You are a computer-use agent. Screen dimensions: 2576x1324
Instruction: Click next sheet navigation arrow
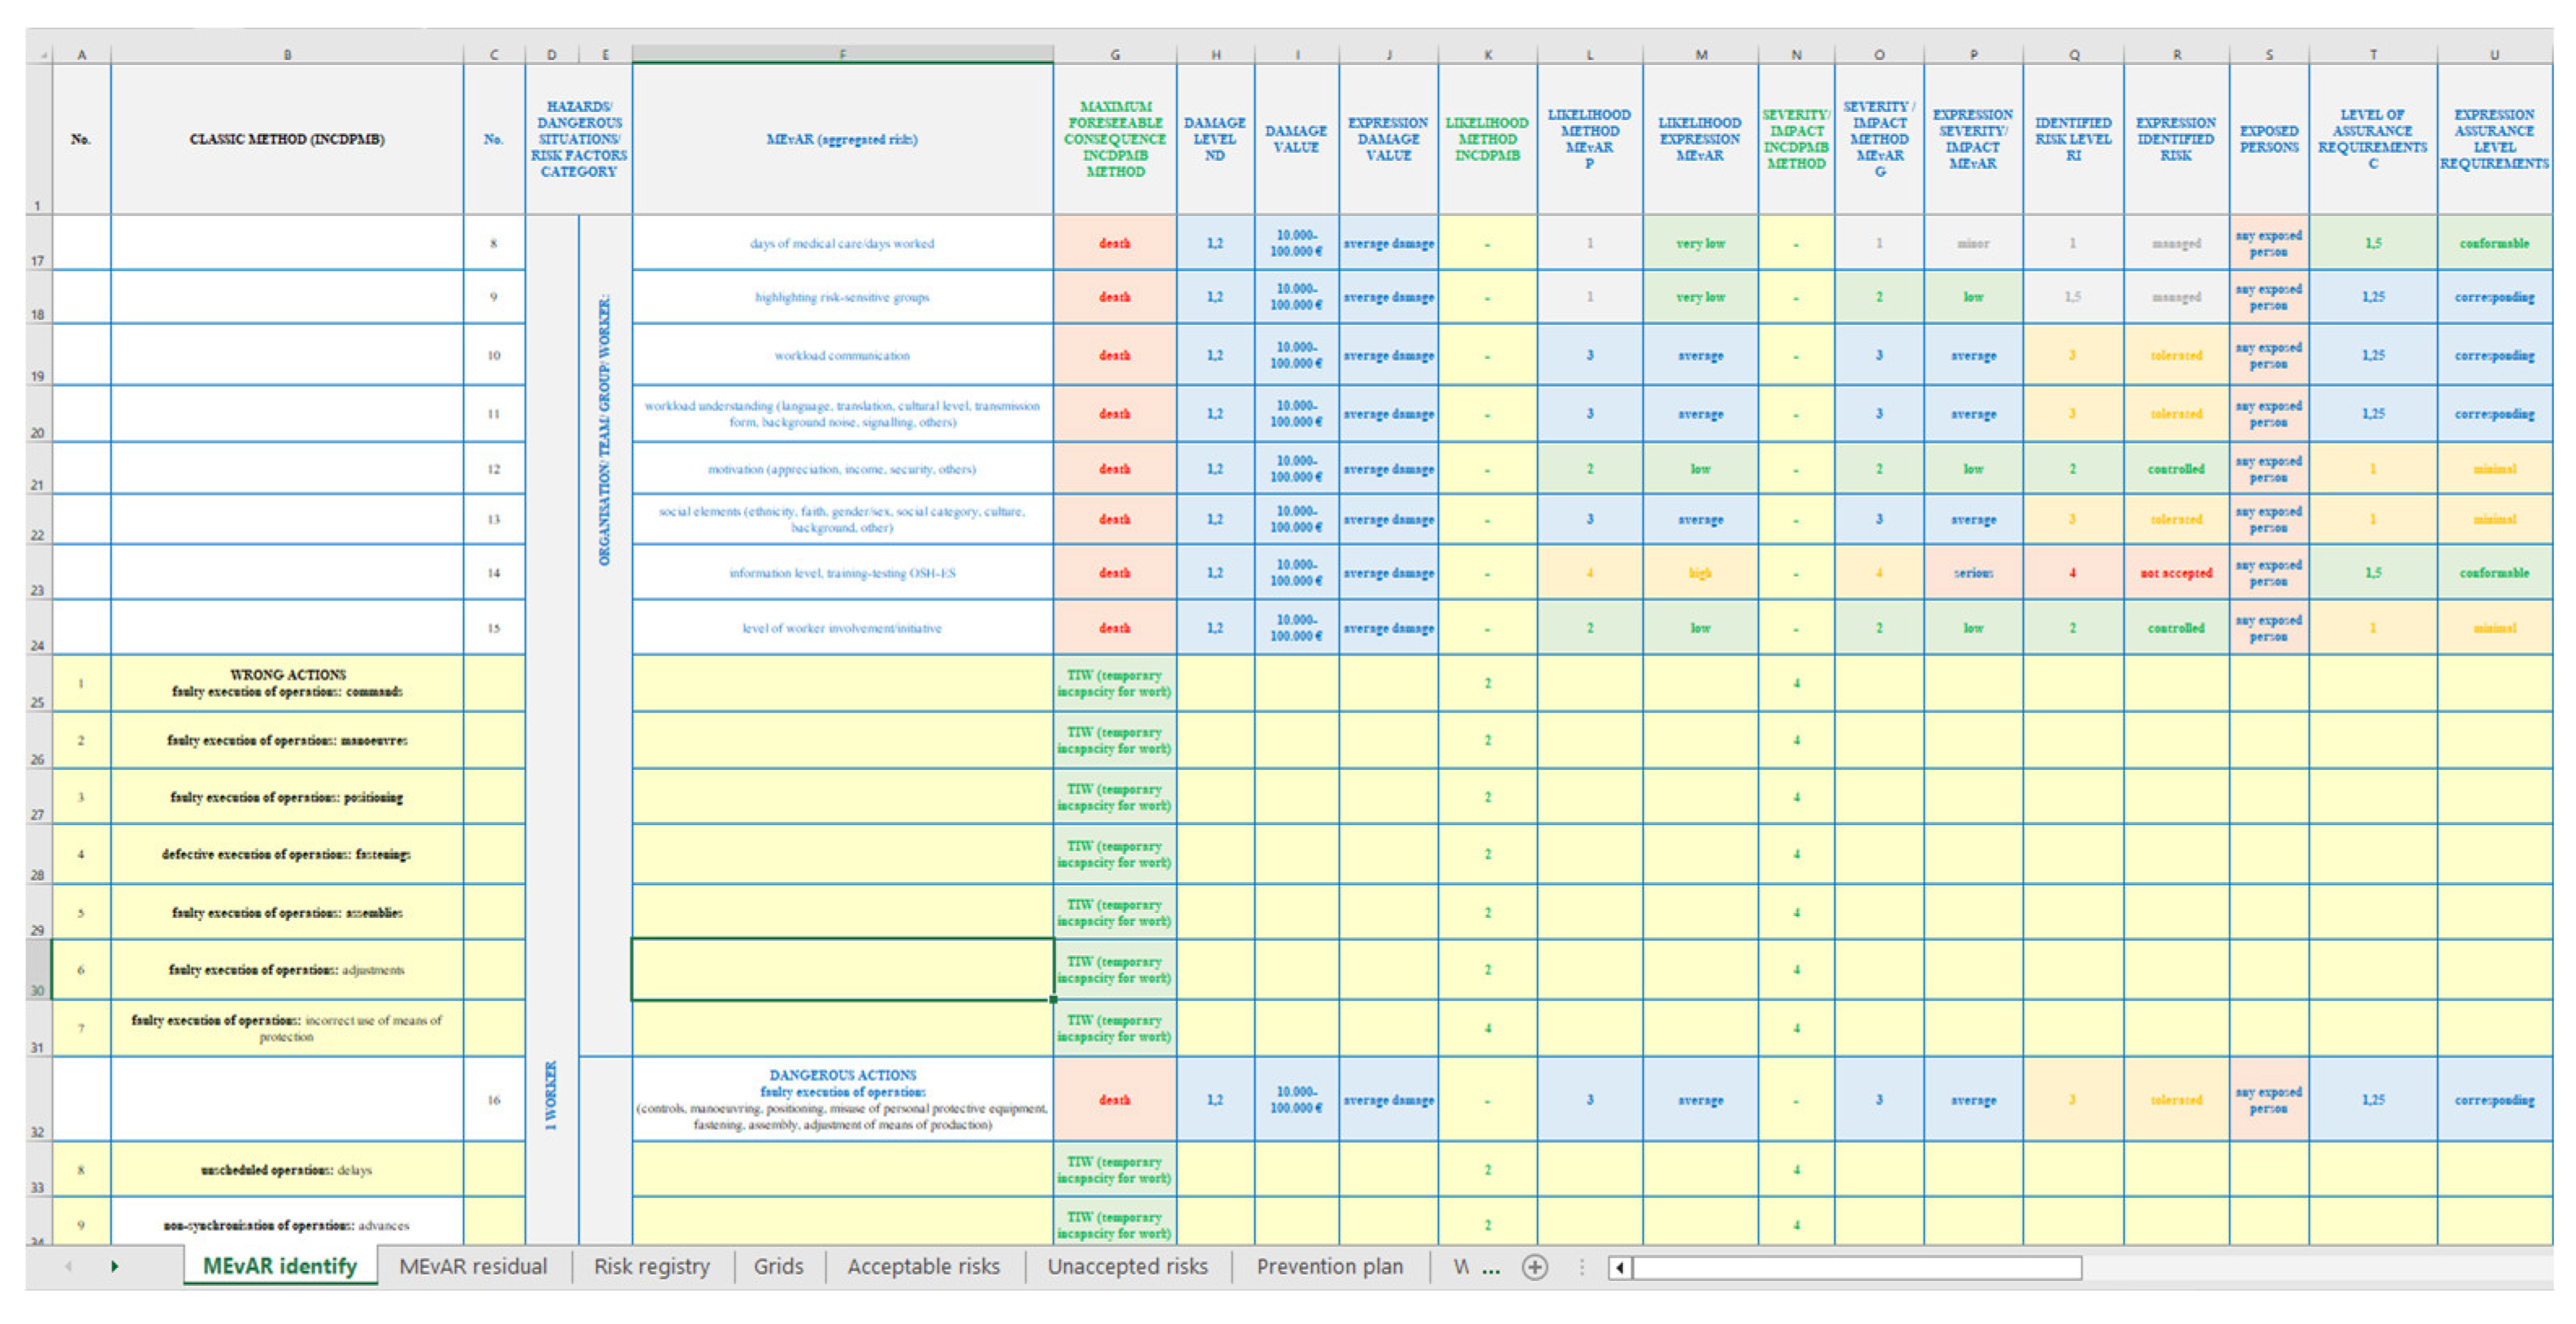click(x=115, y=1266)
